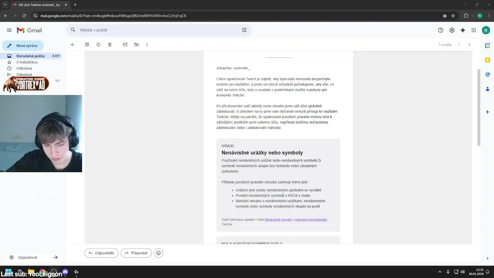Click the taskbar microphone icon

click(x=448, y=272)
